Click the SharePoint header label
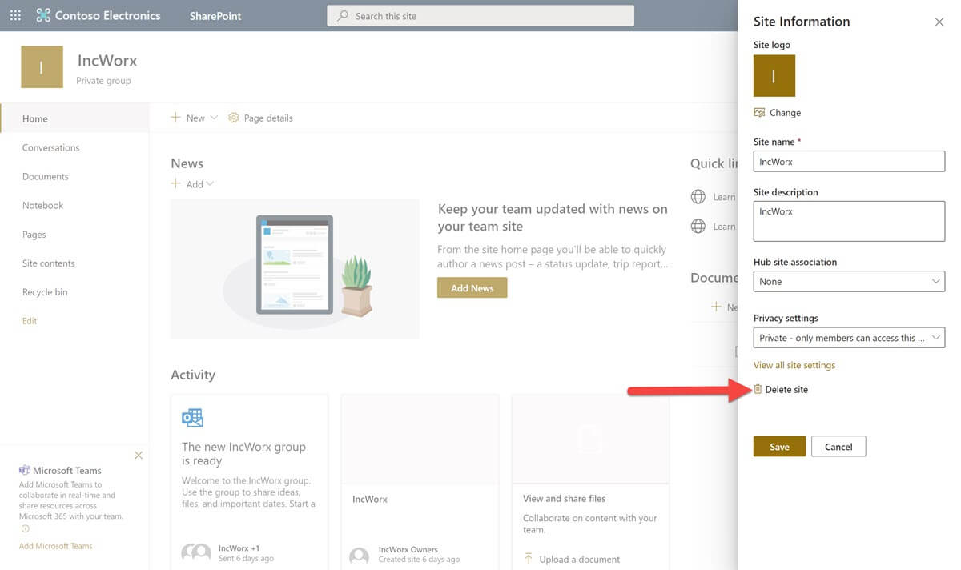 click(215, 16)
